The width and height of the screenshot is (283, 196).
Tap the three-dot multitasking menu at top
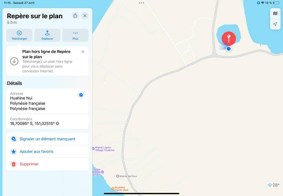(x=142, y=3)
